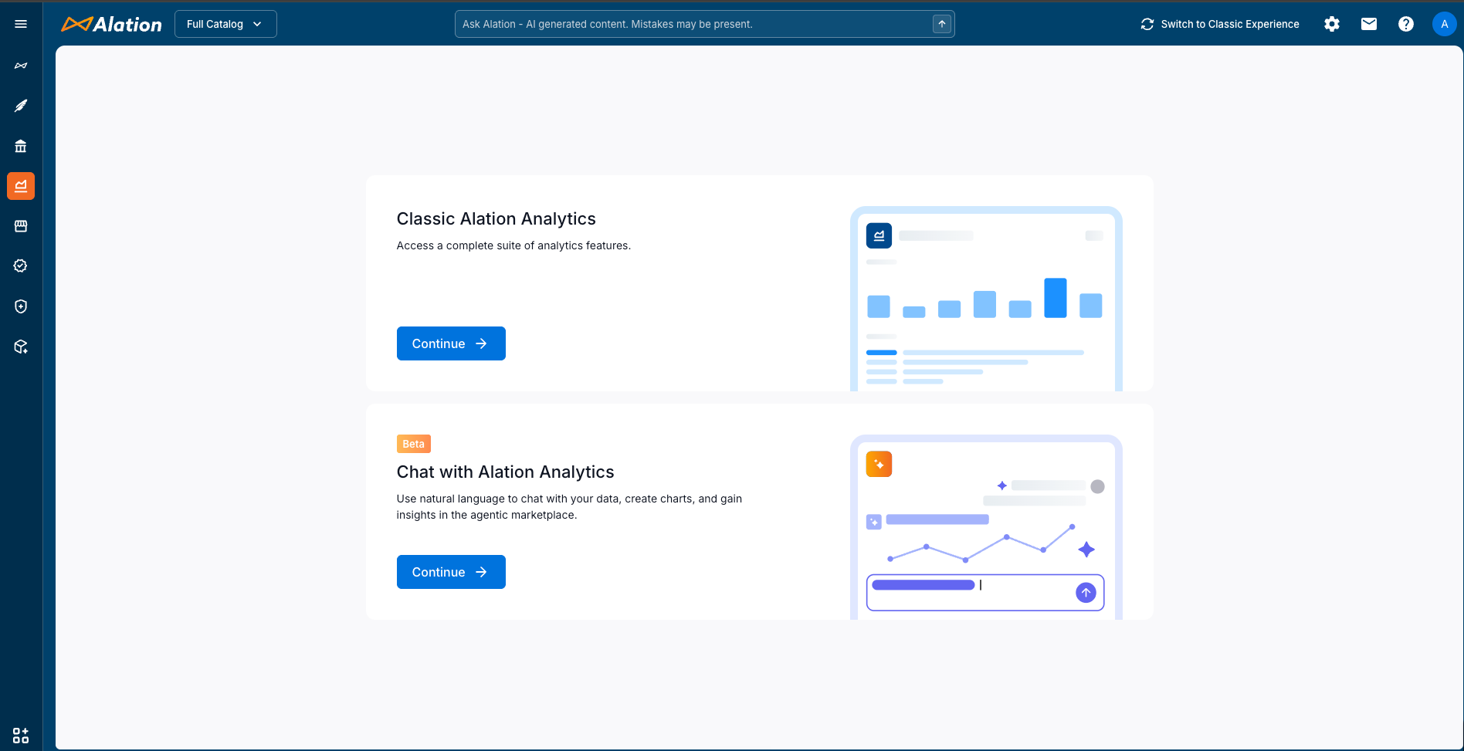Submit the Ask Alation query arrow
Image resolution: width=1464 pixels, height=751 pixels.
[x=942, y=24]
